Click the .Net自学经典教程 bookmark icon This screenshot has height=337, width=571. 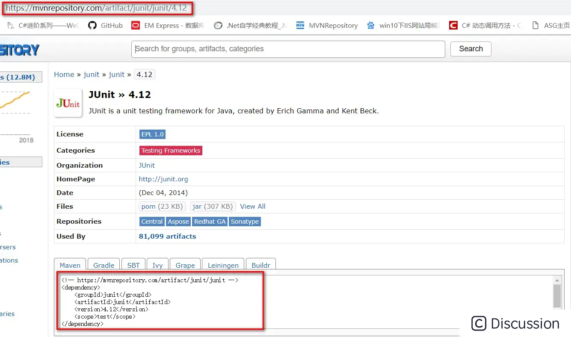218,25
